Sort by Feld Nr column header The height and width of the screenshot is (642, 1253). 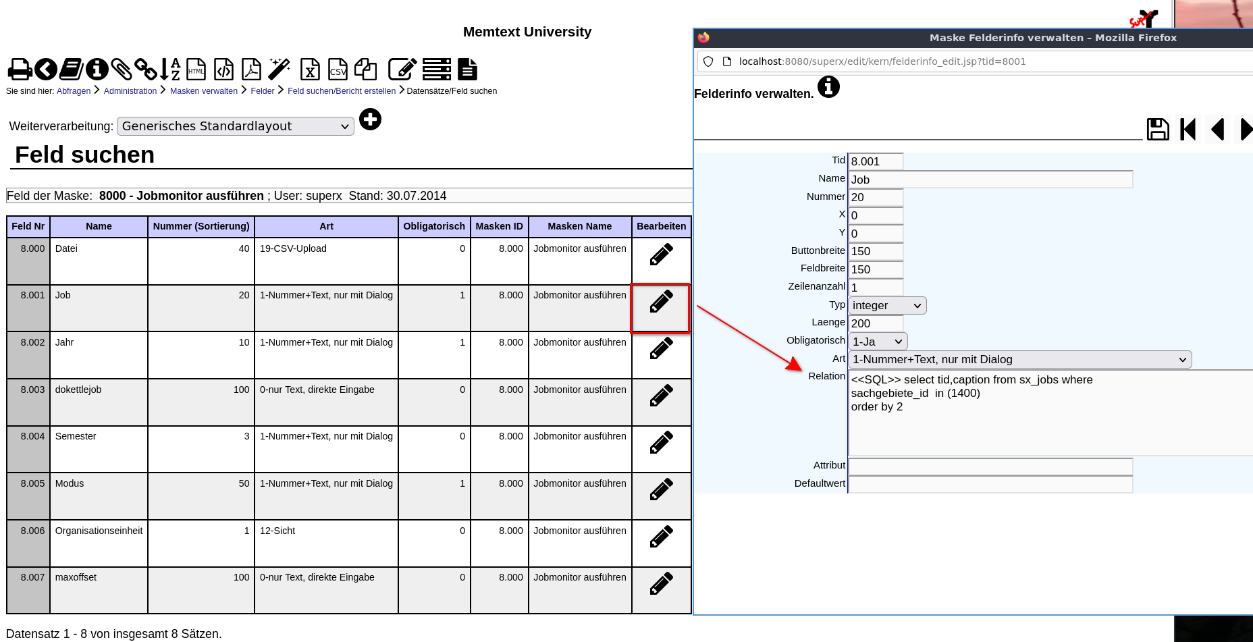pos(28,226)
